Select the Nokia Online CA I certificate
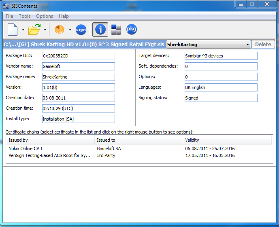The width and height of the screenshot is (279, 227). click(x=26, y=149)
